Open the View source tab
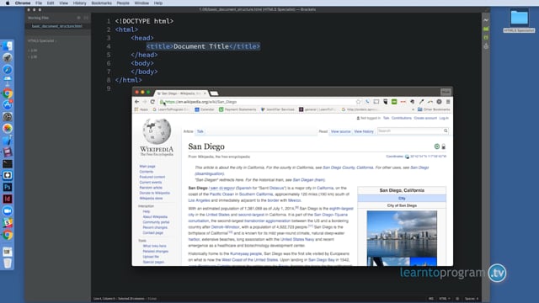Image resolution: width=539 pixels, height=303 pixels. 340,131
